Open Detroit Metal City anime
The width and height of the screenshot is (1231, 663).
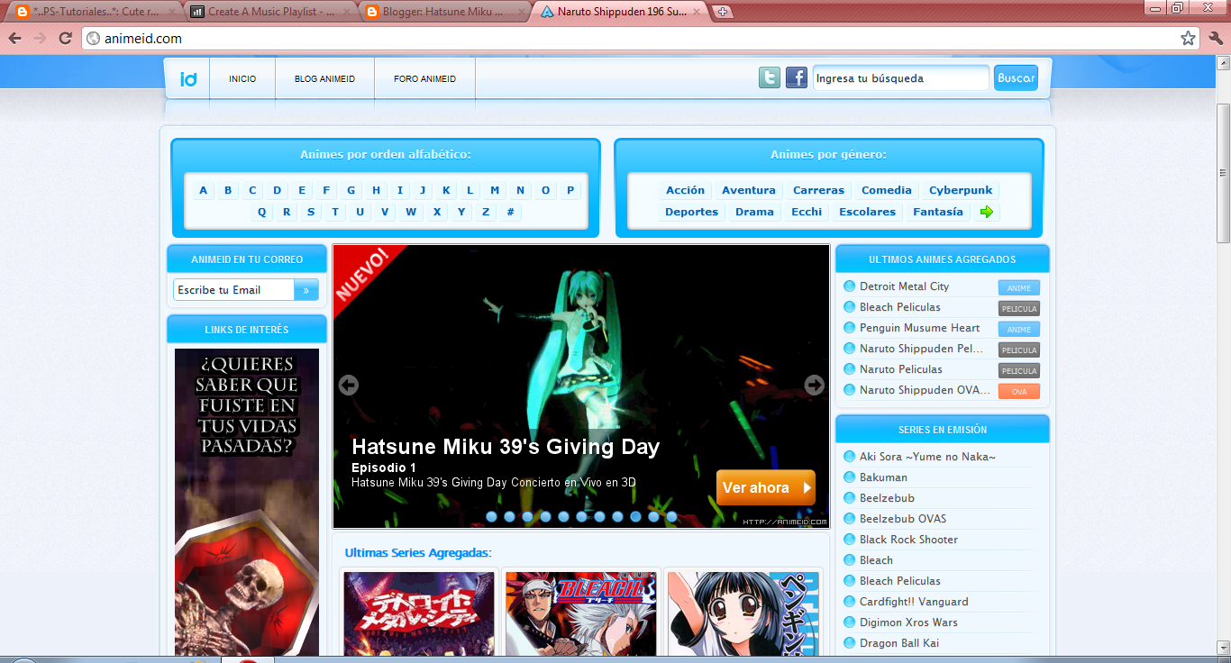point(904,286)
